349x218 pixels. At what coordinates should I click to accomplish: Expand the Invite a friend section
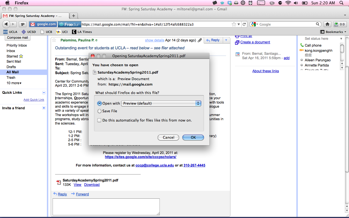click(x=44, y=108)
